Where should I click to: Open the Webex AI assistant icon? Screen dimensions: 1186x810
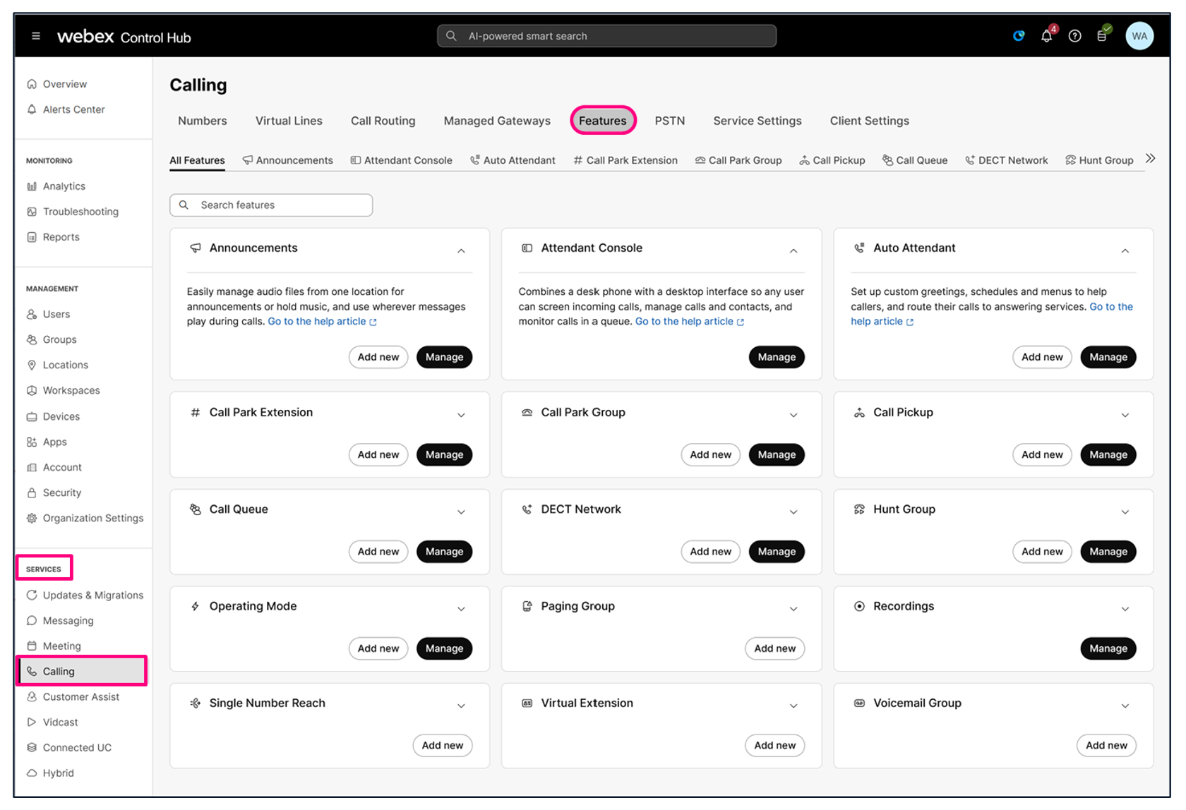coord(1018,36)
